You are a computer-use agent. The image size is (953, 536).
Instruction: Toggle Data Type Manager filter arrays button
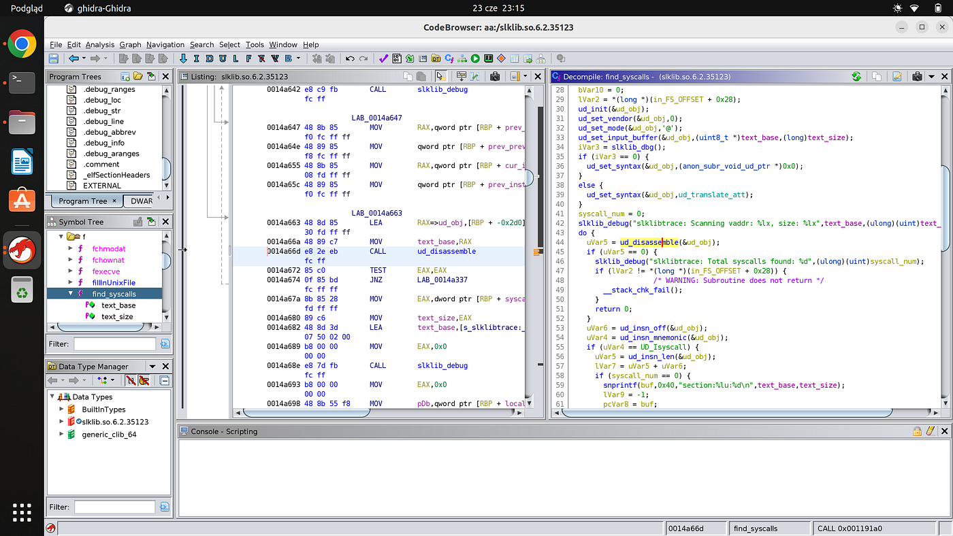pos(130,381)
